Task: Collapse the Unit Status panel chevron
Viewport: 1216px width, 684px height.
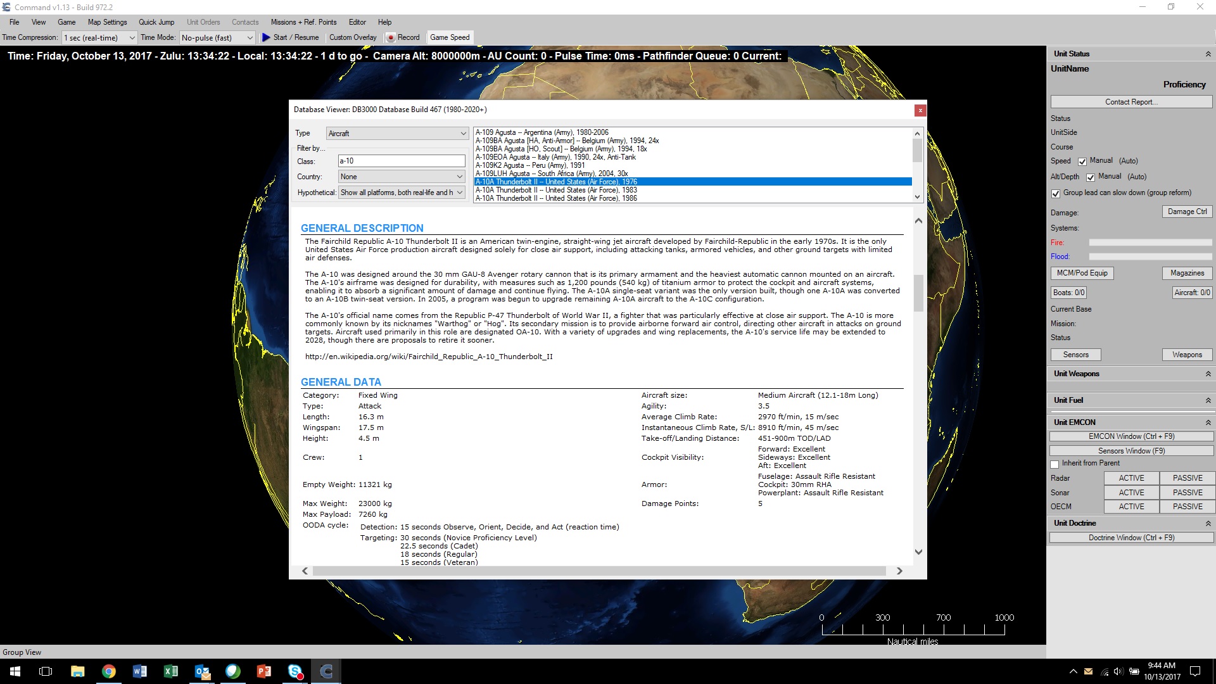Action: (1208, 54)
